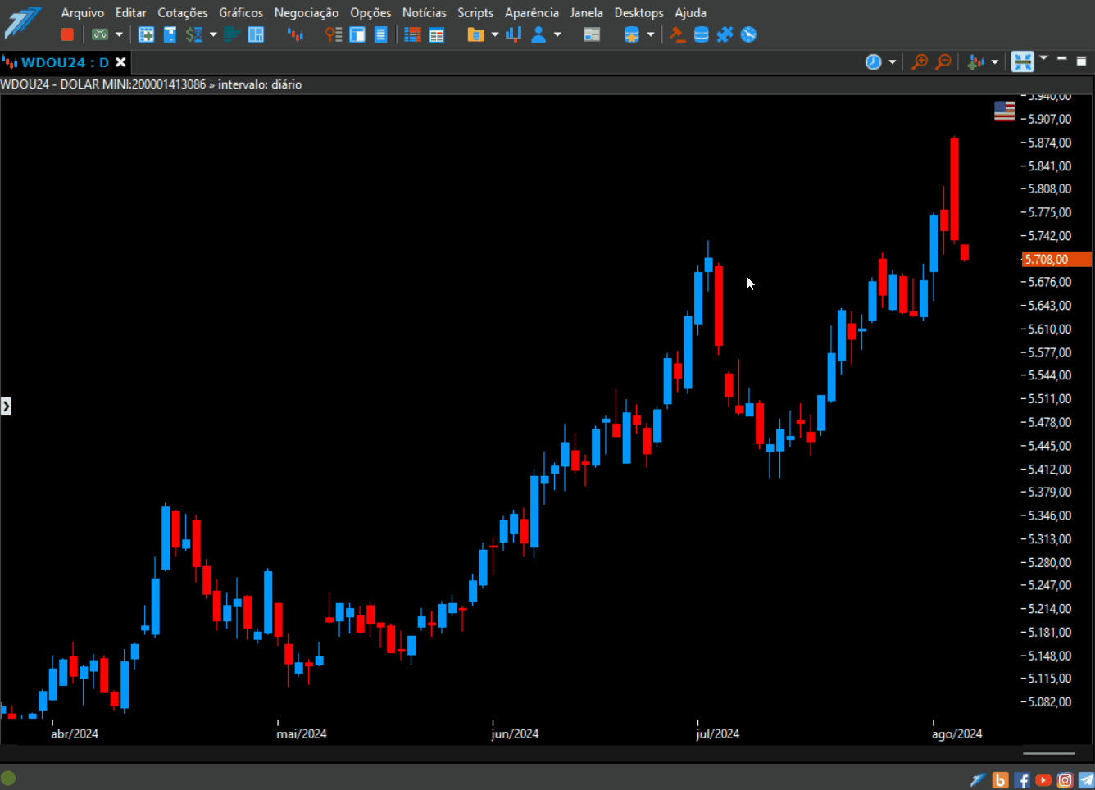The height and width of the screenshot is (790, 1095).
Task: Open the clock interval dropdown arrow
Action: 893,62
